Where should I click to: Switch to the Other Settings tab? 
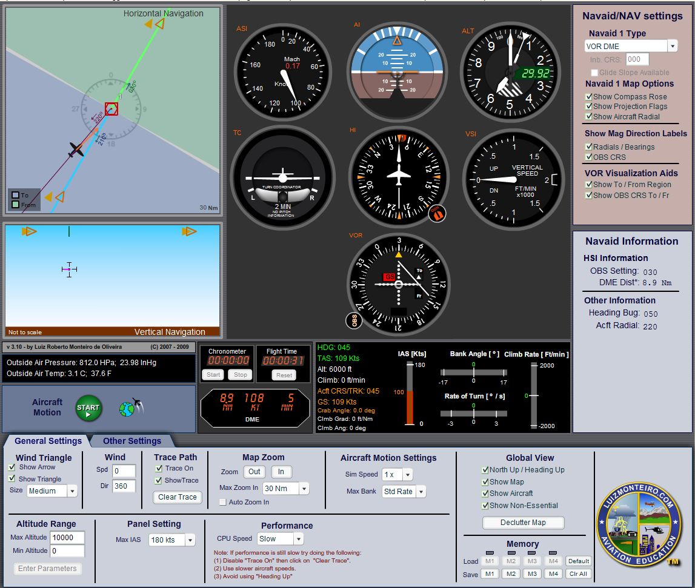click(x=131, y=441)
